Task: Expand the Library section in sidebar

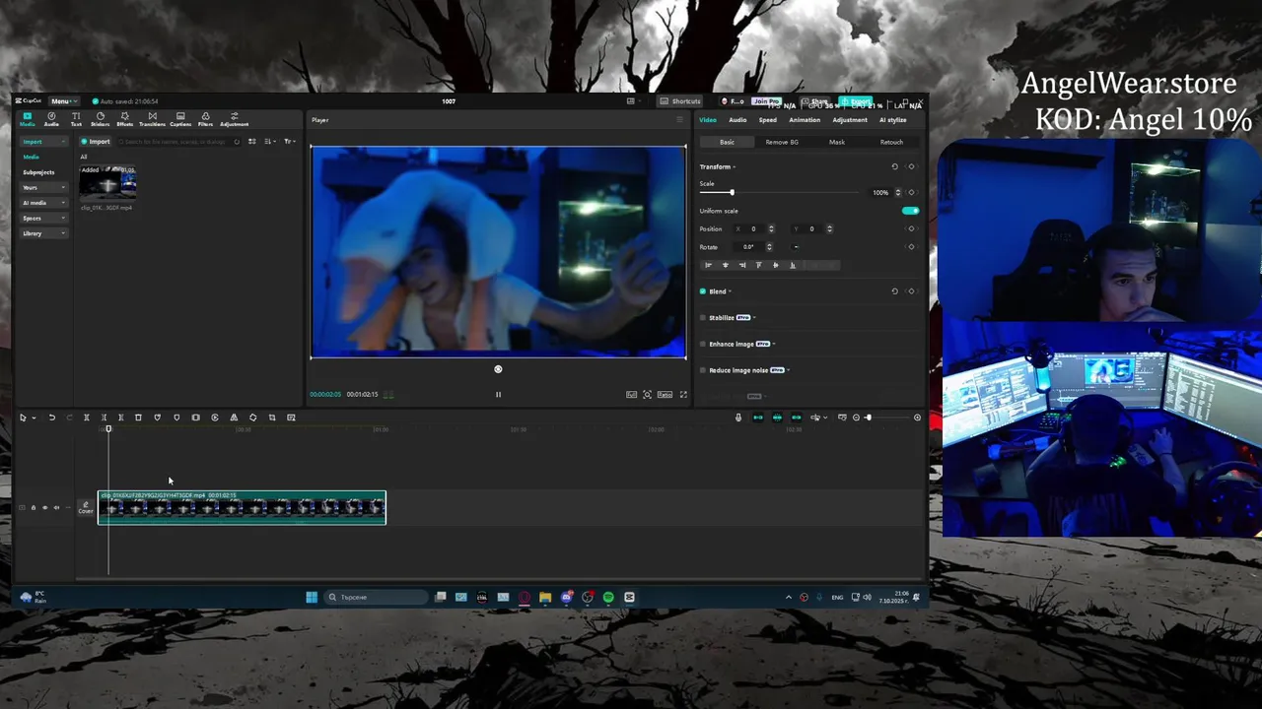Action: [64, 233]
